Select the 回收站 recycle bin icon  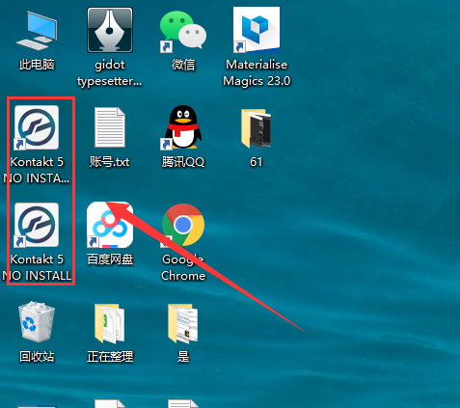coord(37,322)
